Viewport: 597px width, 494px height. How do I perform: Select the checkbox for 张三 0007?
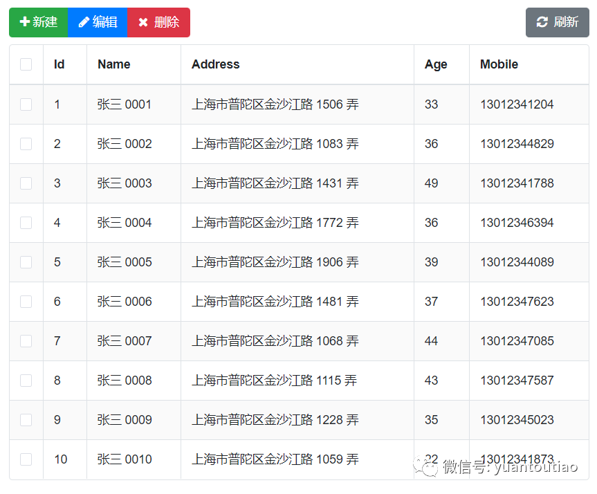coord(26,341)
